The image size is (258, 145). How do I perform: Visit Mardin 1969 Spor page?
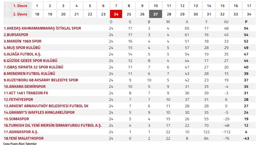(x=23, y=41)
